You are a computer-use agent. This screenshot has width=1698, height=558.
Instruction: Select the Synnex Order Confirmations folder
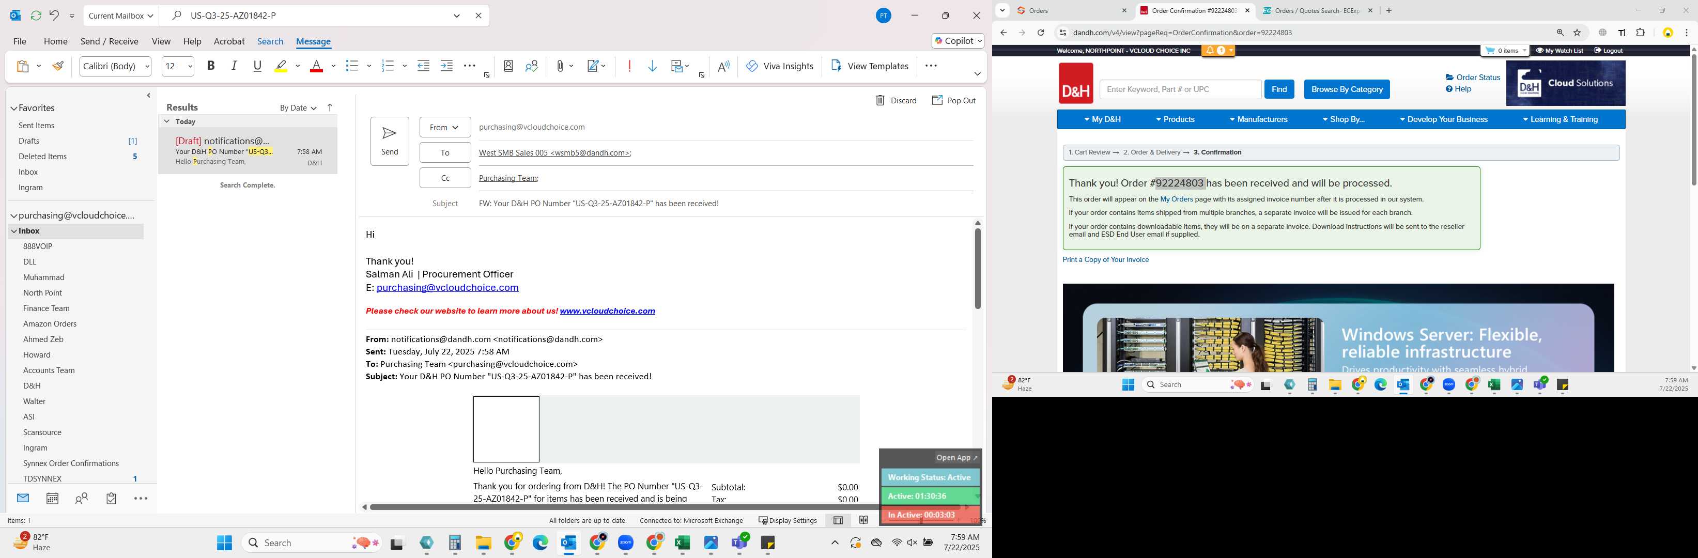(71, 463)
